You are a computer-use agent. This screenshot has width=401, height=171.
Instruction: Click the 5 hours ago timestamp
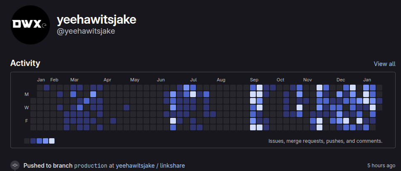381,166
